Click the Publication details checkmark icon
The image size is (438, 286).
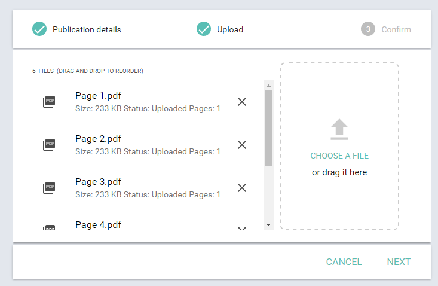39,29
